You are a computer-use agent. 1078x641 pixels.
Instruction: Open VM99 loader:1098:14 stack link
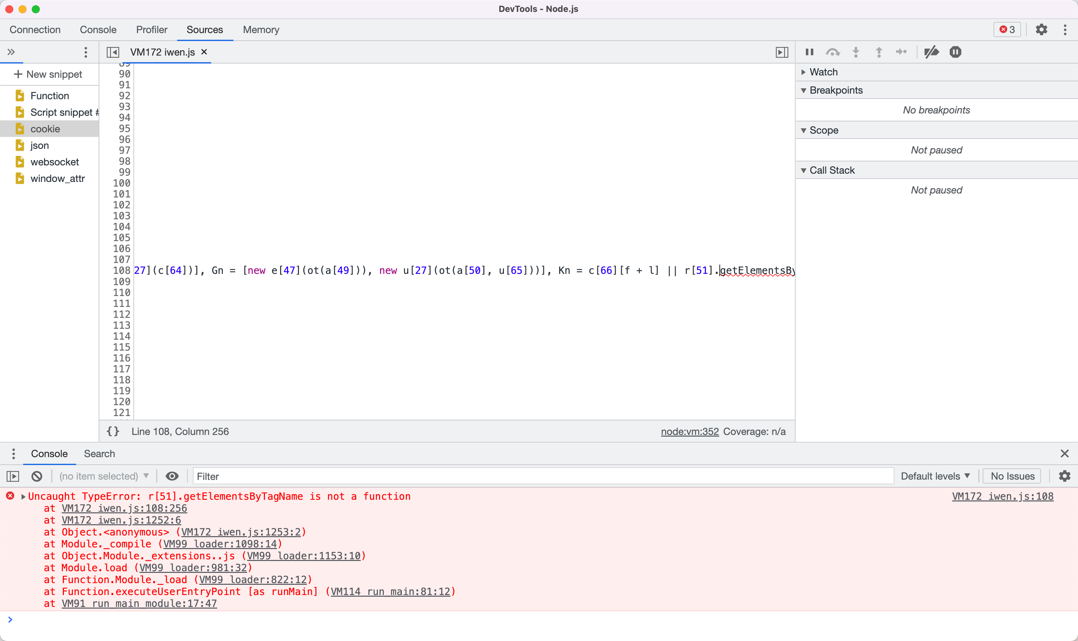coord(220,544)
